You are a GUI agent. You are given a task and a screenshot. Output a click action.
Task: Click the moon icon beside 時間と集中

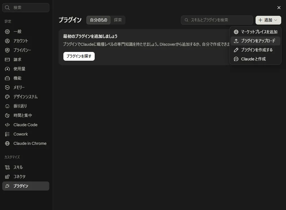click(x=7, y=115)
